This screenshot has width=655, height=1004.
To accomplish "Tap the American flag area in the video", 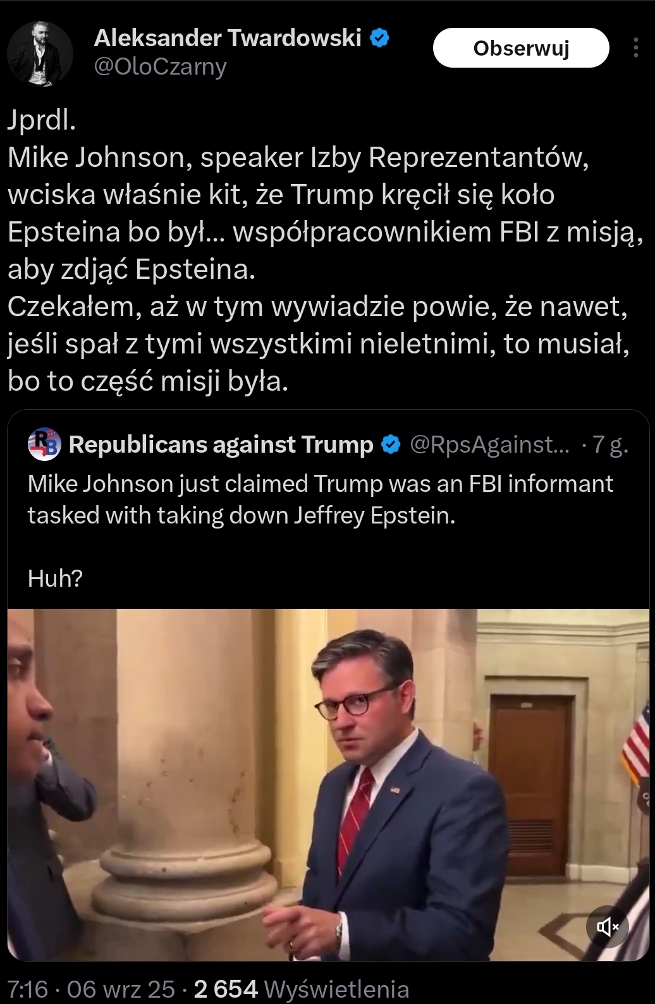I will [635, 743].
